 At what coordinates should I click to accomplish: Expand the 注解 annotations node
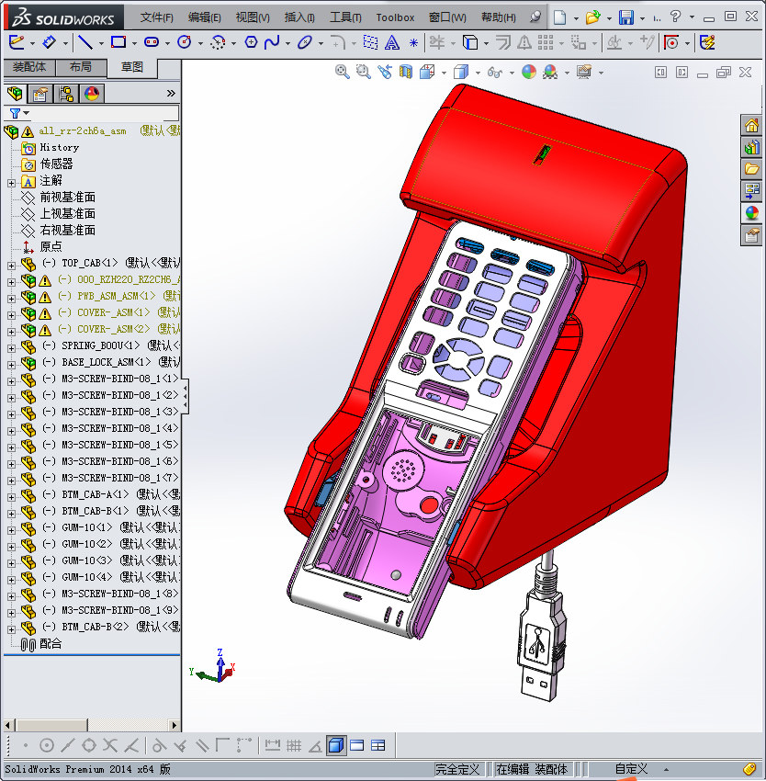click(x=11, y=183)
